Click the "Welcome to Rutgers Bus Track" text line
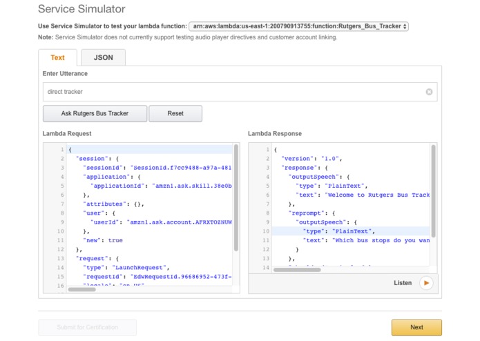This screenshot has width=480, height=341. click(363, 195)
